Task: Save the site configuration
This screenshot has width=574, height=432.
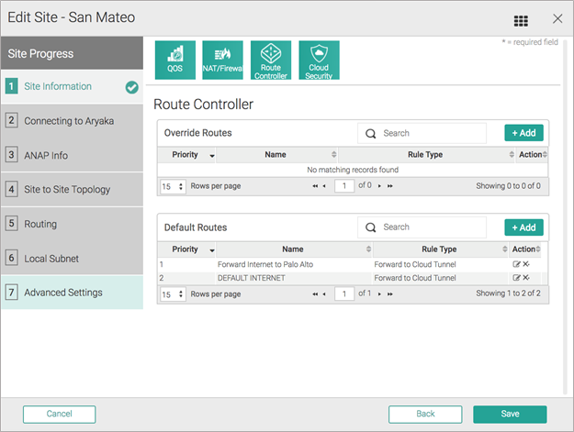Action: [510, 414]
